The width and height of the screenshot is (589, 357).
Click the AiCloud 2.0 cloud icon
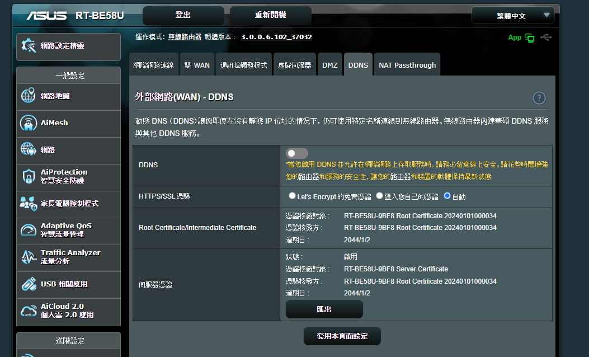tap(29, 311)
